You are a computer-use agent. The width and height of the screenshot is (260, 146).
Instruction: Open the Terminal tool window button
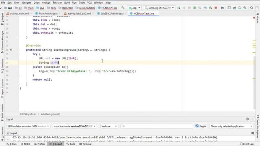[x=85, y=144]
